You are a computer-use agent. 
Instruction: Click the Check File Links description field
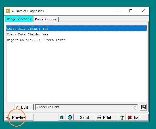[x=86, y=107]
